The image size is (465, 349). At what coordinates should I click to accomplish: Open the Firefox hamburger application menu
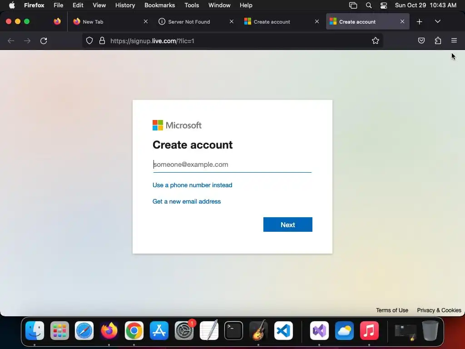(454, 40)
